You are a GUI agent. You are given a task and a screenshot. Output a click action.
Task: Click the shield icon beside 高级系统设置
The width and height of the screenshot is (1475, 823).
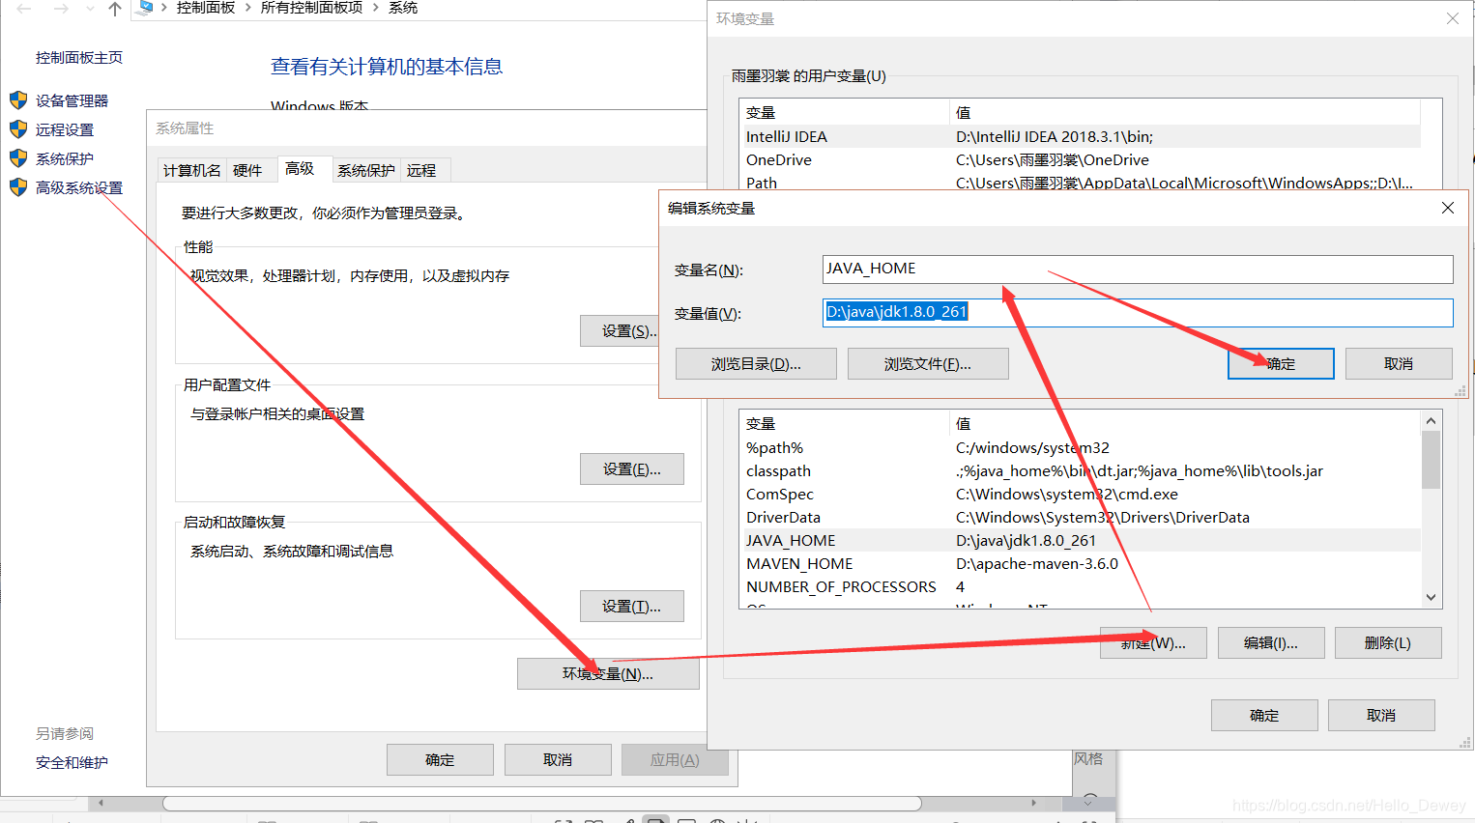pyautogui.click(x=18, y=187)
